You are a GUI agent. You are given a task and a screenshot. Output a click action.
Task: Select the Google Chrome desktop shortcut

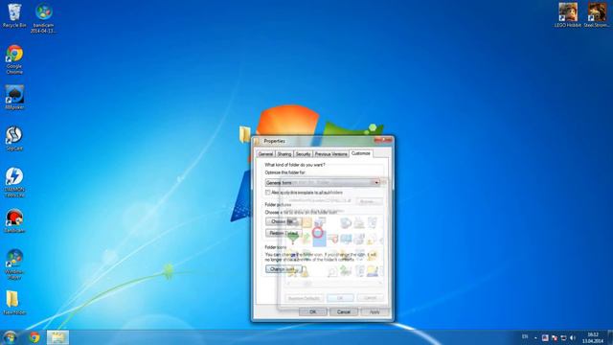tap(14, 59)
